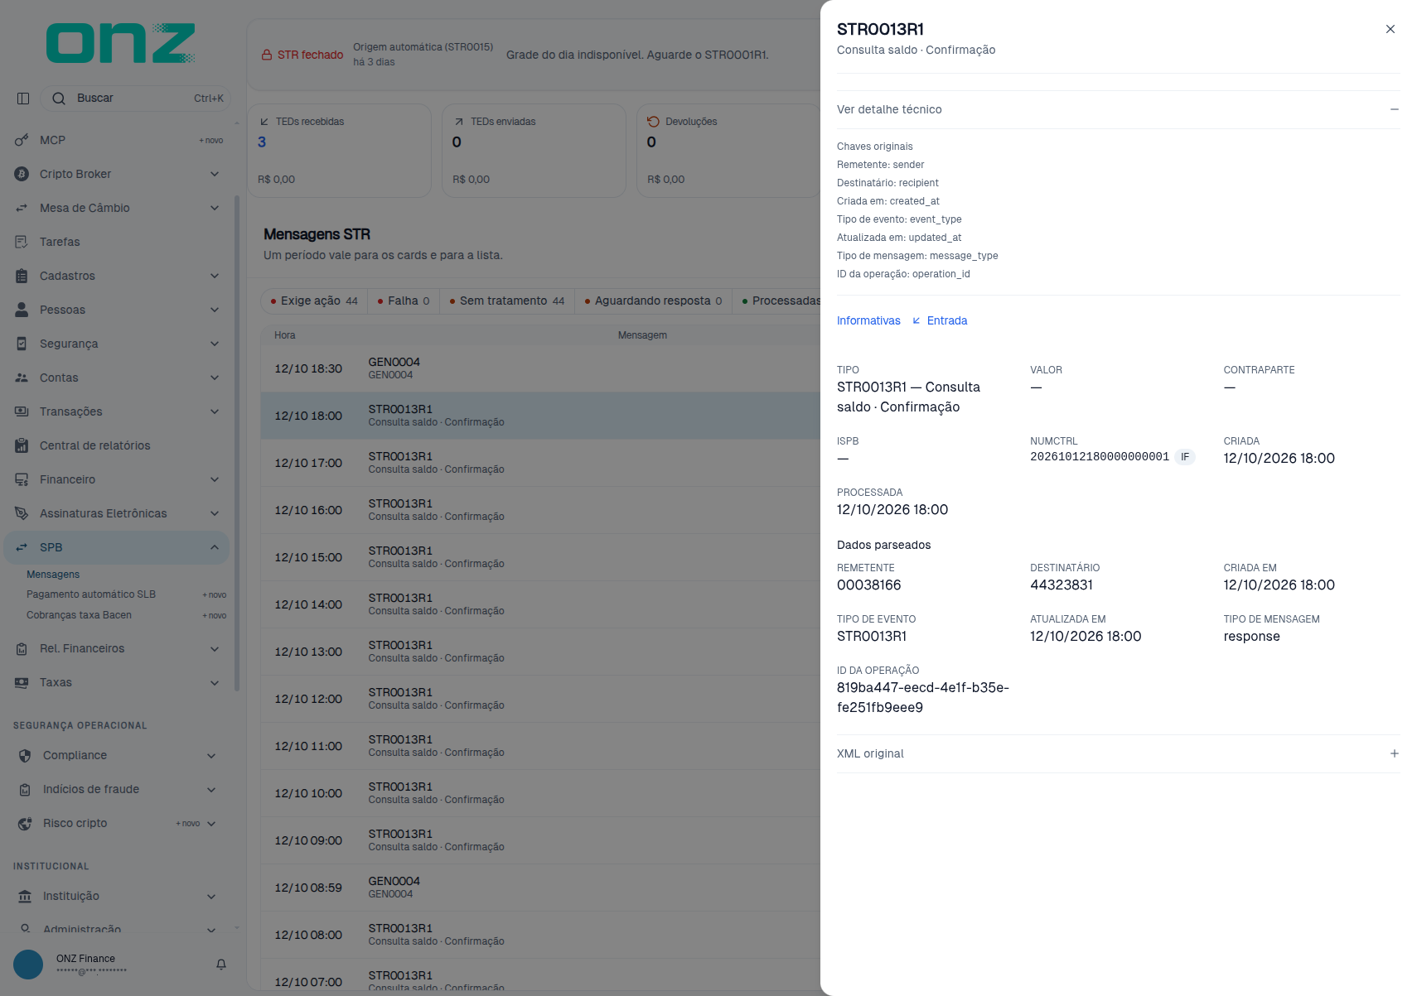
Task: Open Tarefas via its task icon
Action: (x=22, y=243)
